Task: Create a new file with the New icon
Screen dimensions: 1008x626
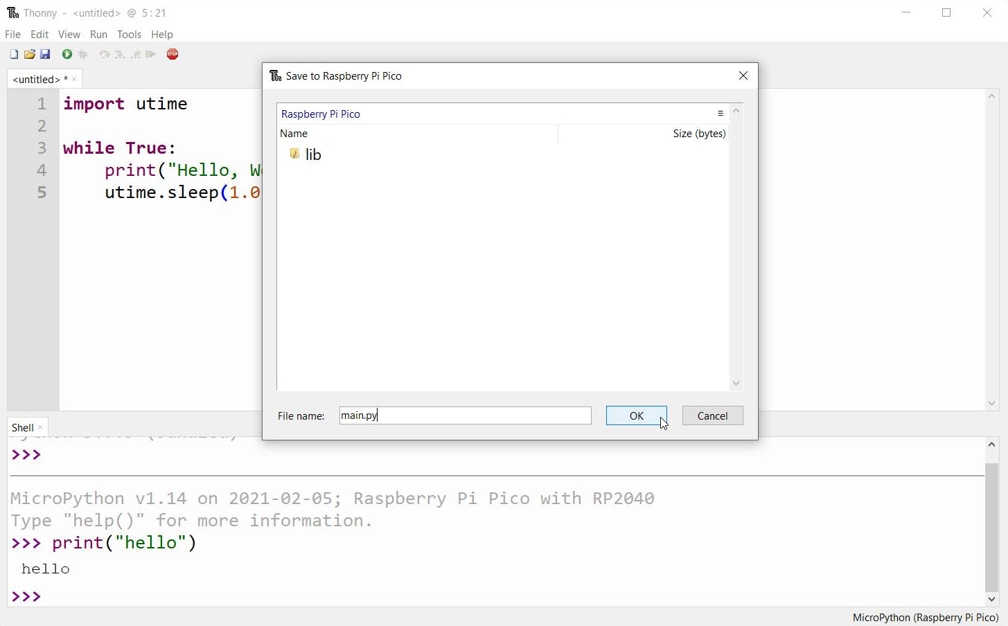Action: (13, 54)
